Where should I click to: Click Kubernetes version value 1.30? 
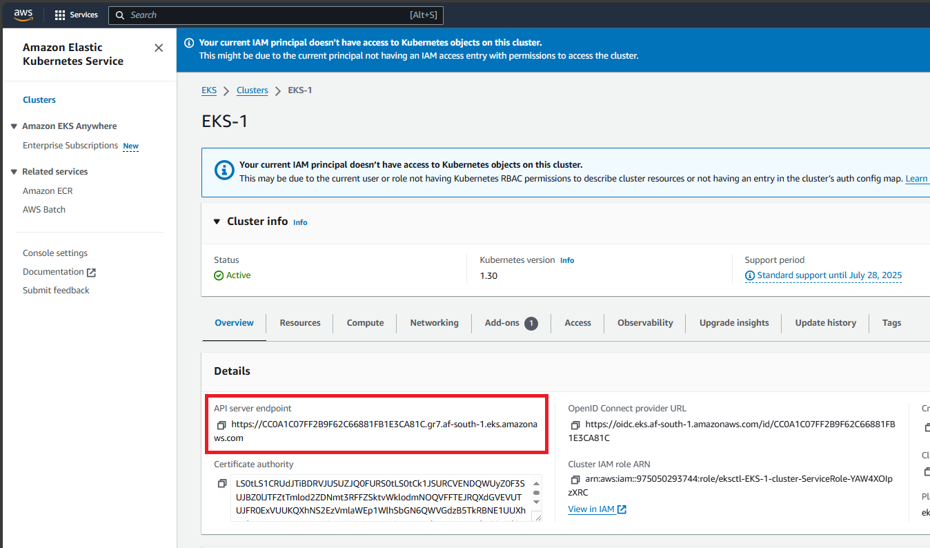[488, 276]
